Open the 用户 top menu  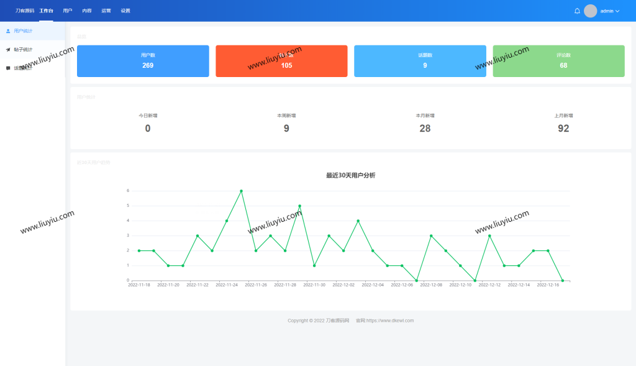[68, 11]
